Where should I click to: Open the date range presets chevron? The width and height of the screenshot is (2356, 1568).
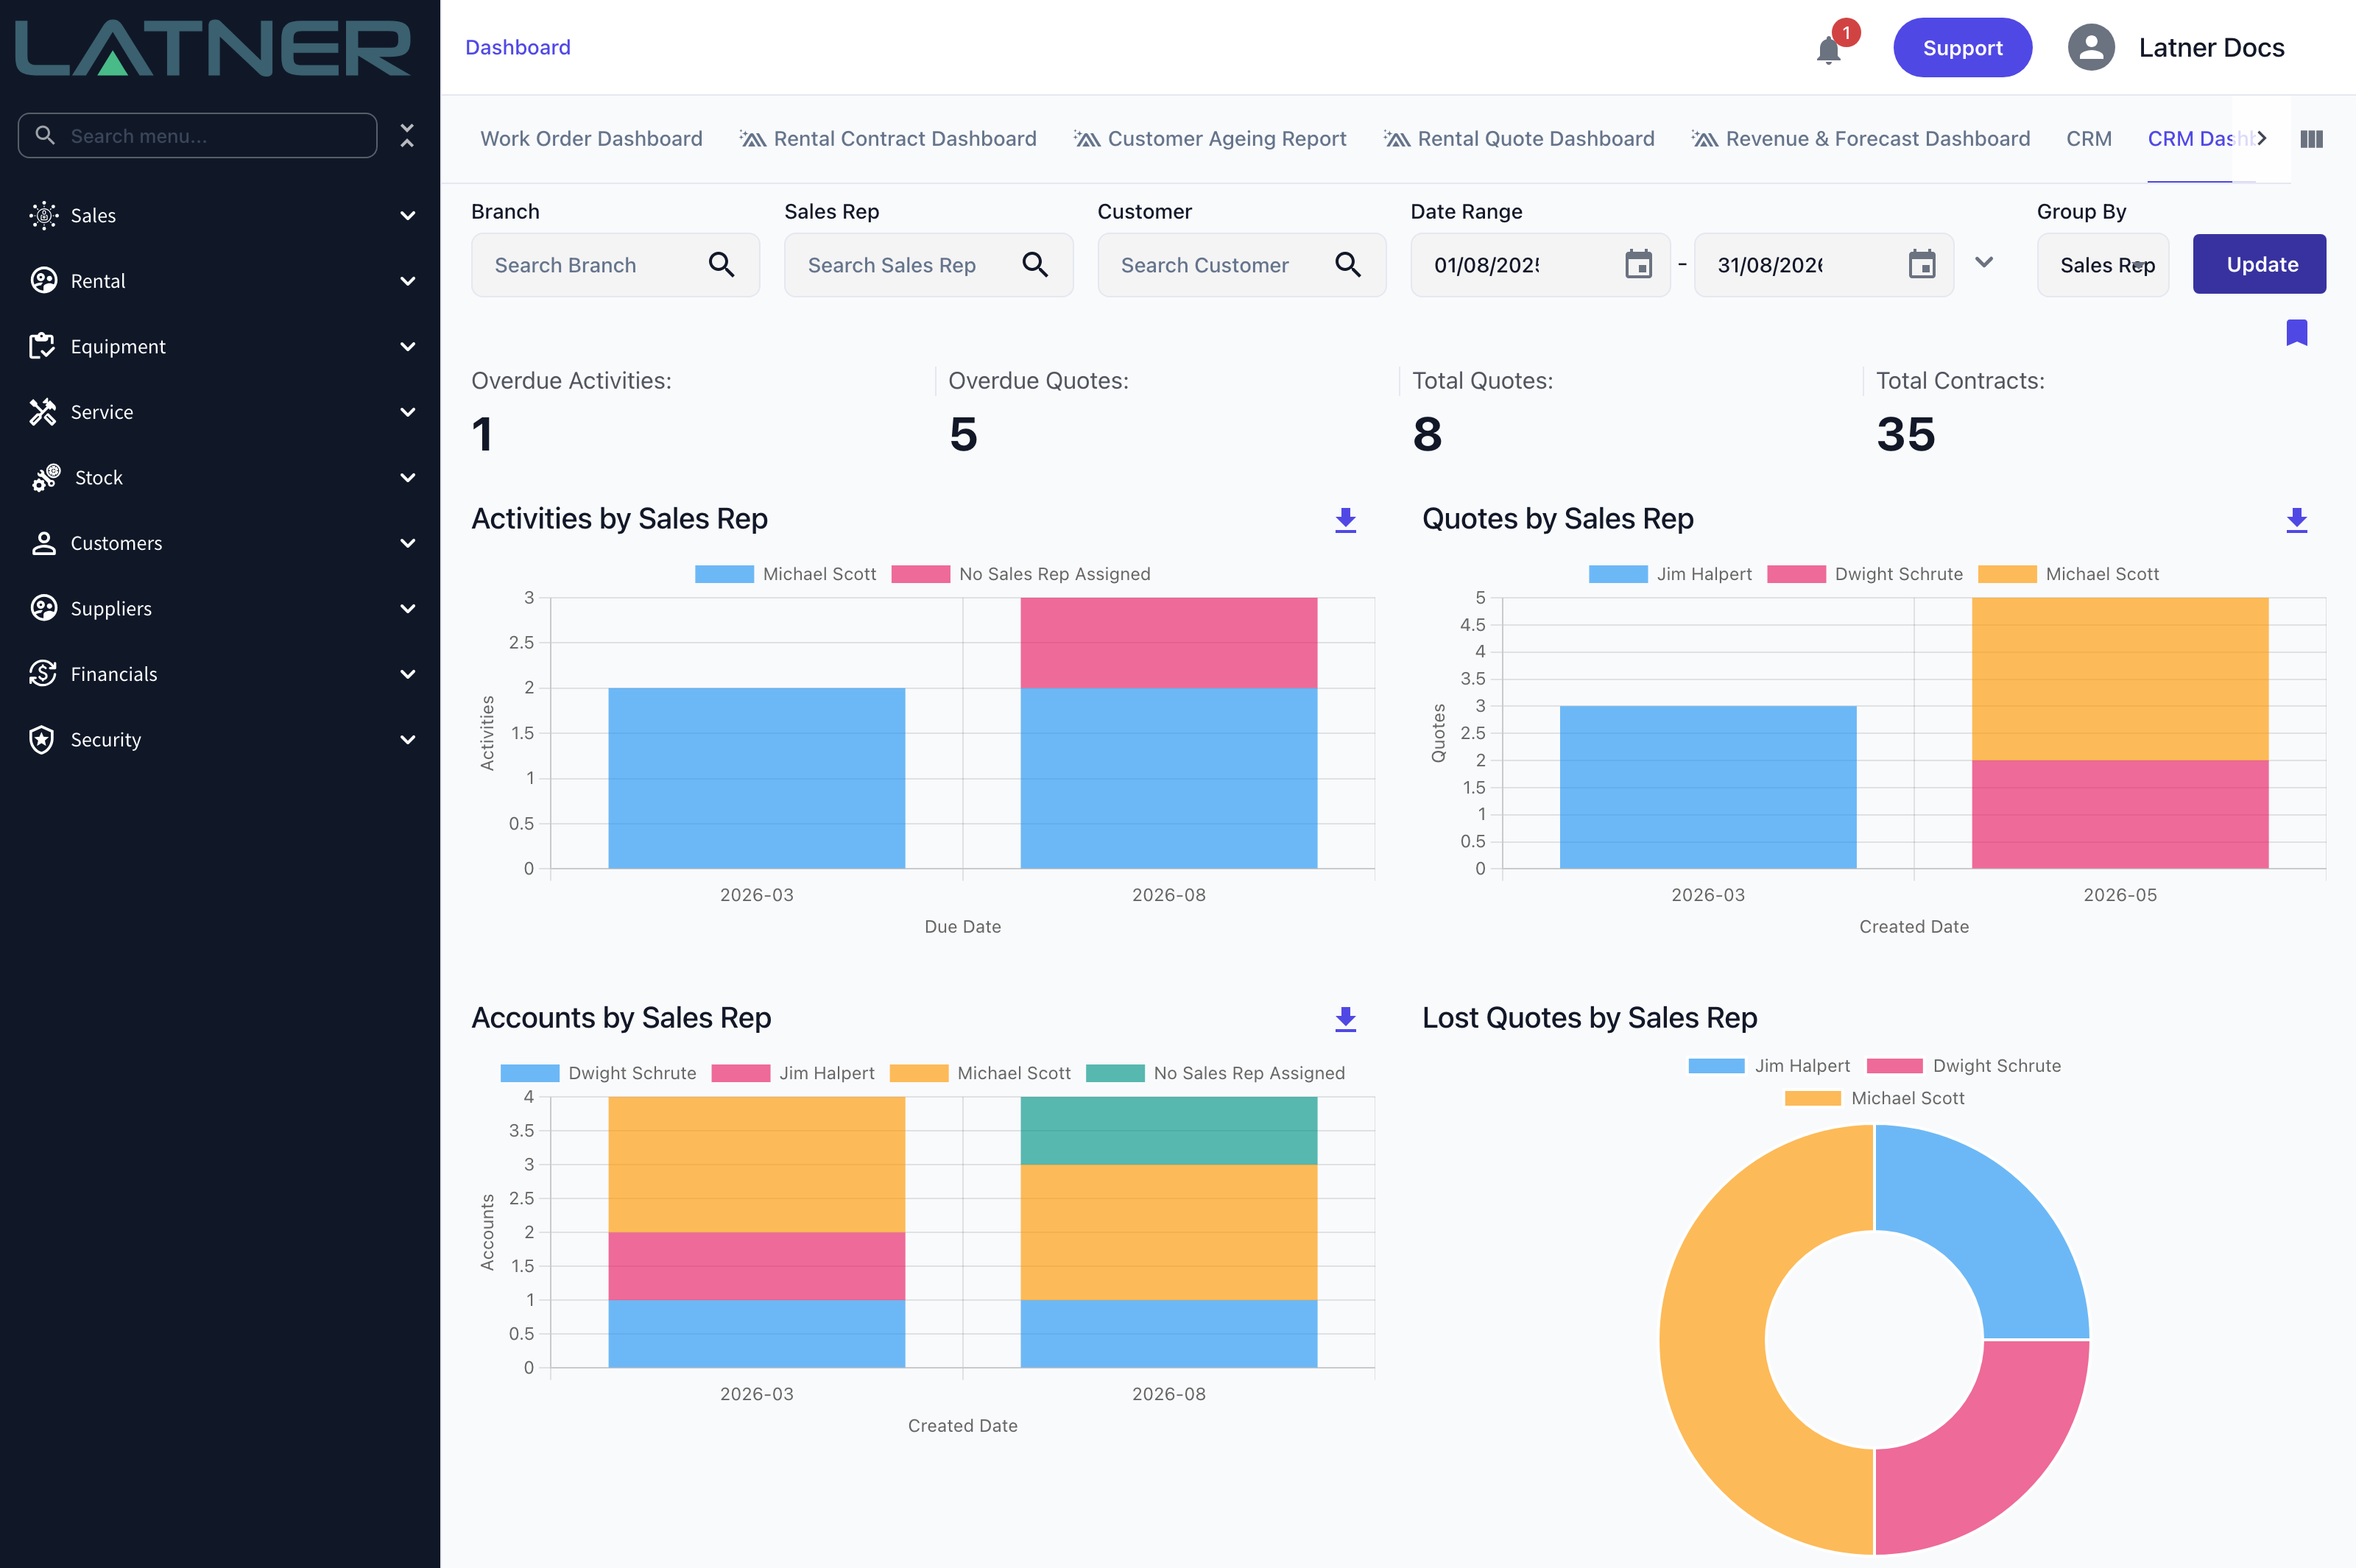pos(1984,262)
